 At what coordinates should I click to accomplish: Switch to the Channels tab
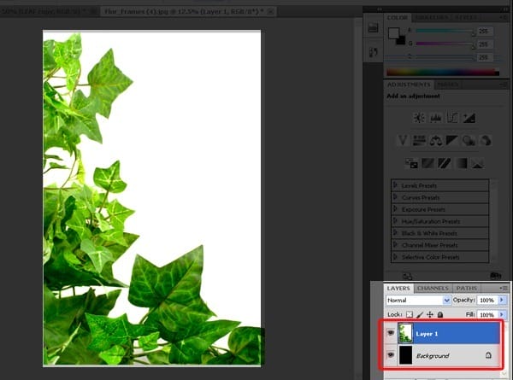(x=433, y=288)
